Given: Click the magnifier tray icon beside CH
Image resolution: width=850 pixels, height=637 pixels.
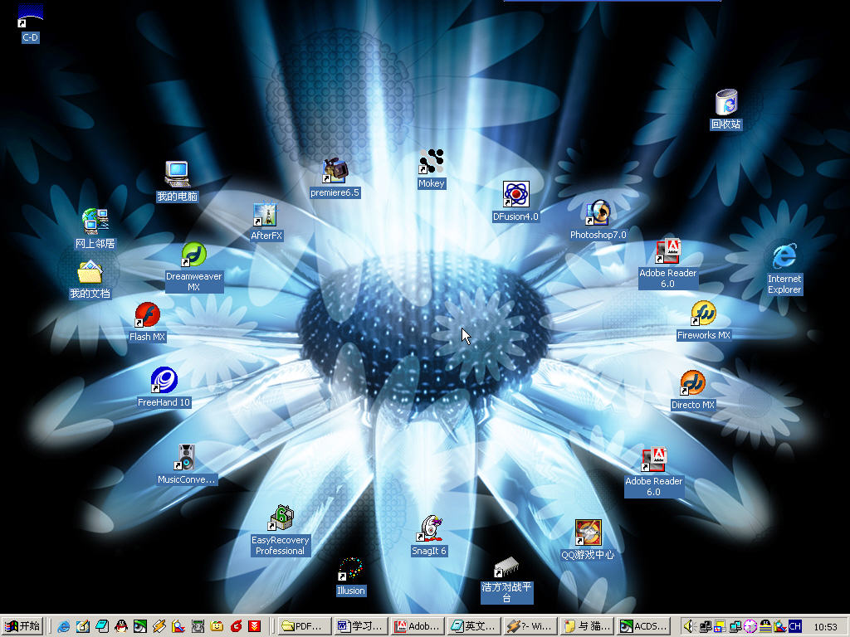Looking at the screenshot, I should tap(780, 627).
